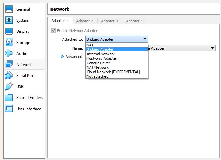
Task: Open USB settings icon
Action: coord(9,87)
